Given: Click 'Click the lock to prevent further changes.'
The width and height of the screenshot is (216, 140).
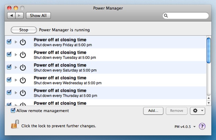Looking at the screenshot, I should 59,126.
